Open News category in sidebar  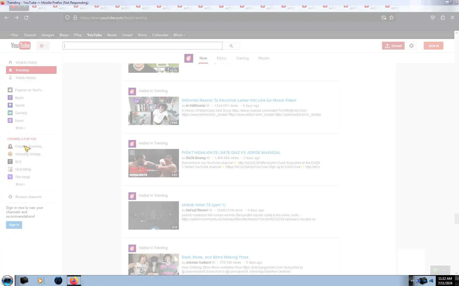tap(19, 121)
